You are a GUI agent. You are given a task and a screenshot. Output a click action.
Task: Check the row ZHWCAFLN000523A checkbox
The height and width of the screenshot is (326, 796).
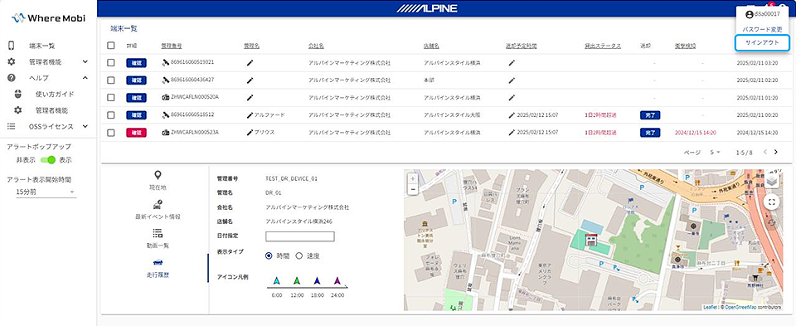click(111, 133)
